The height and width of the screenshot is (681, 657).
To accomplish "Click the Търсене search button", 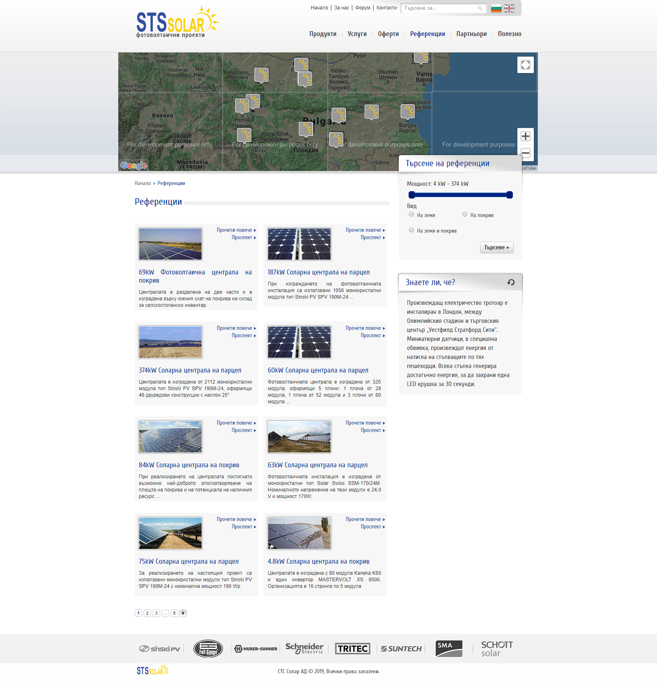I will coord(496,247).
